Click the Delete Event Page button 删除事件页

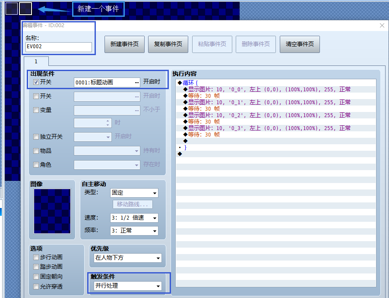point(256,44)
